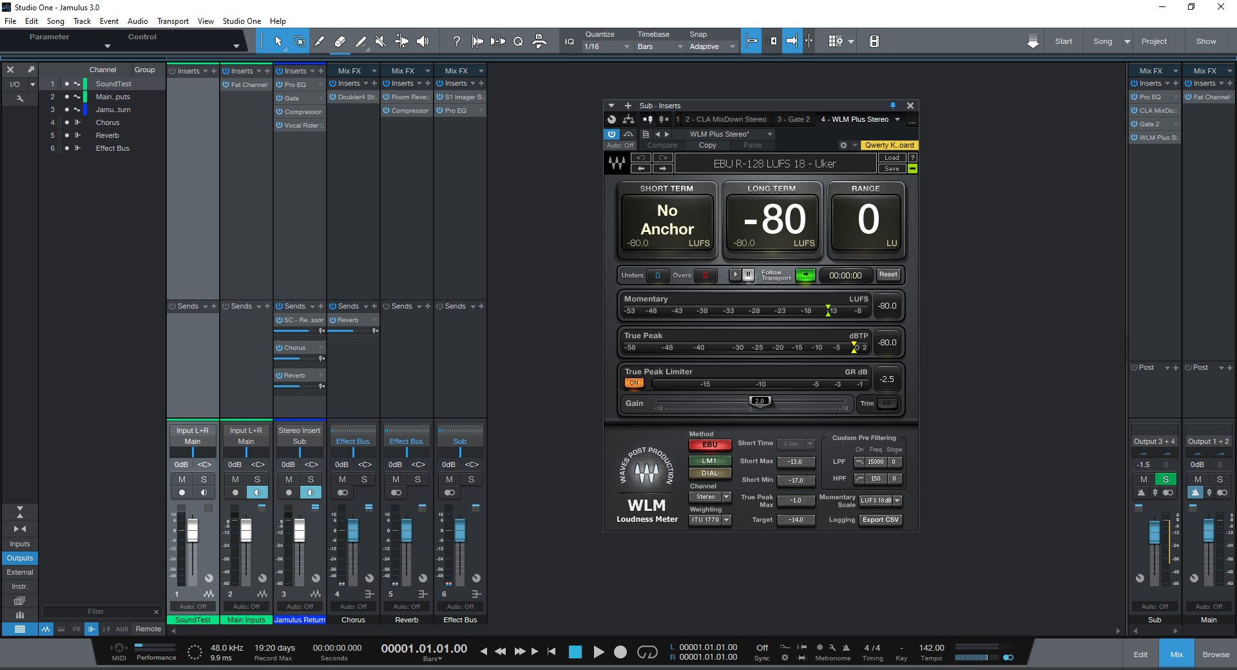
Task: Click the transport Stop button
Action: 575,652
